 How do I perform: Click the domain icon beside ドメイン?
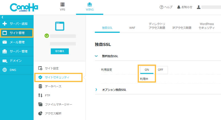point(5,61)
